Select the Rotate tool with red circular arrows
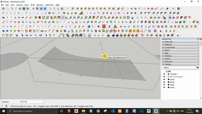The image size is (202, 114). (177, 18)
